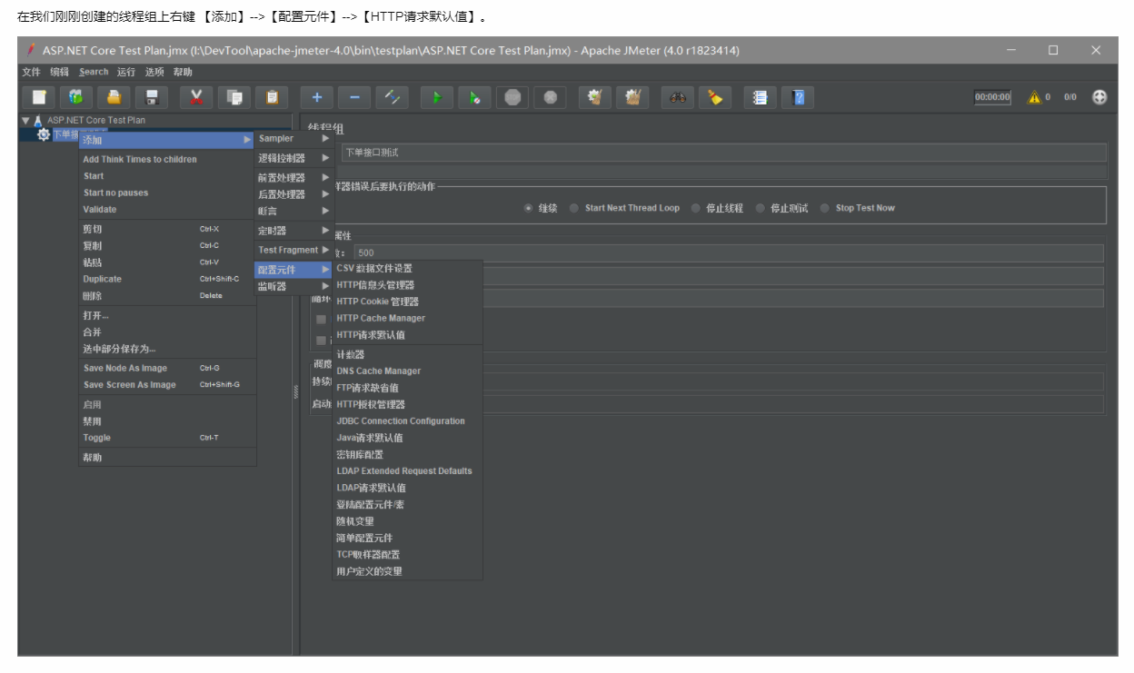Click the Save floppy disk toolbar icon
Image resolution: width=1134 pixels, height=673 pixels.
[x=152, y=97]
